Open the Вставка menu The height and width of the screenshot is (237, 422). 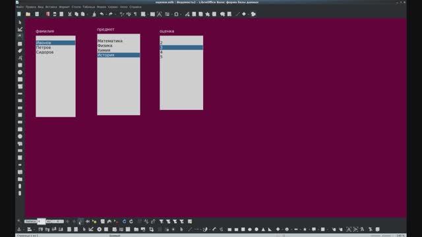(51, 7)
